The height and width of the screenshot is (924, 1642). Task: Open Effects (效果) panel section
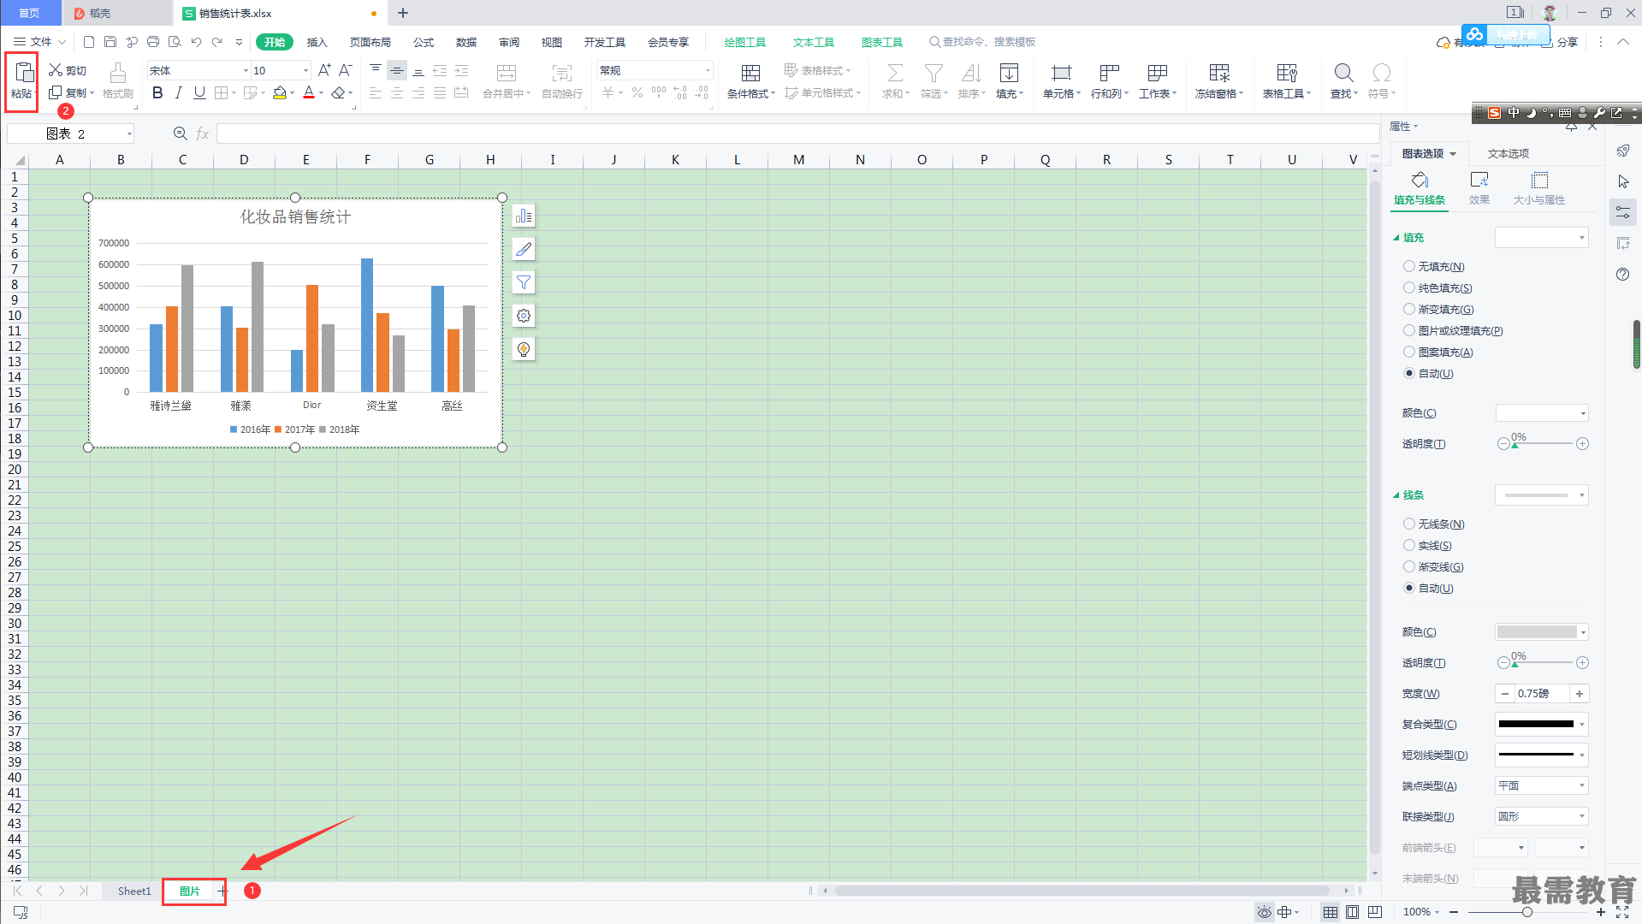tap(1479, 188)
